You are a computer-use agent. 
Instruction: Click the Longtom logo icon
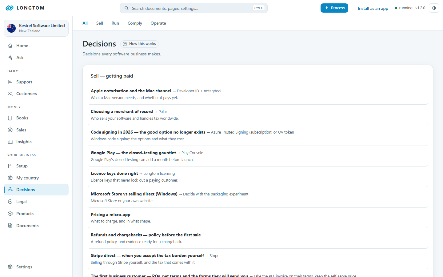tap(10, 8)
